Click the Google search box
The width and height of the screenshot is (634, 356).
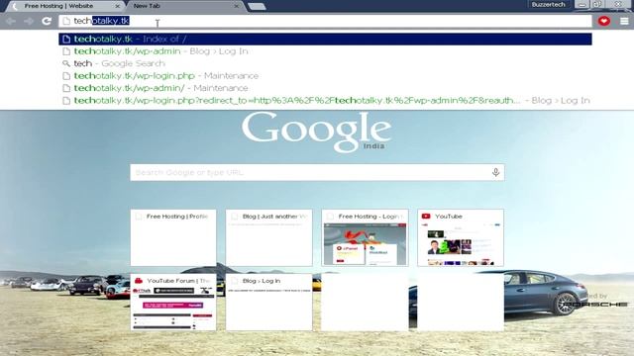[317, 172]
